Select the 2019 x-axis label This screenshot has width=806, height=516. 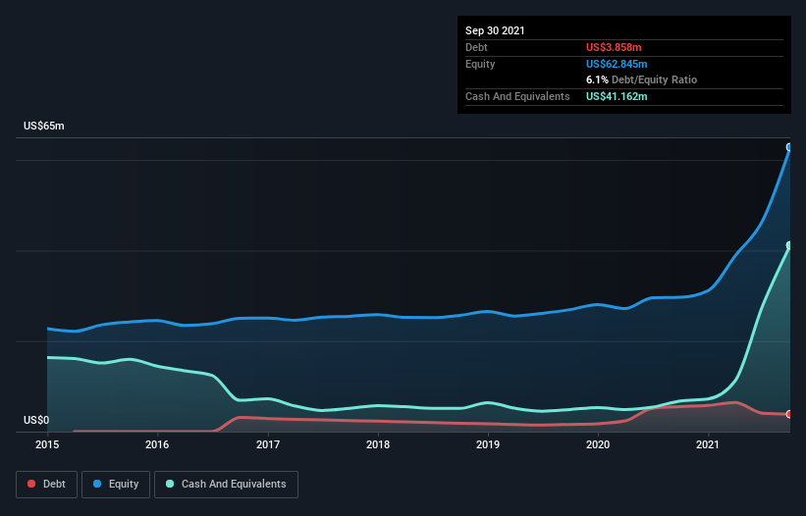[x=488, y=444]
